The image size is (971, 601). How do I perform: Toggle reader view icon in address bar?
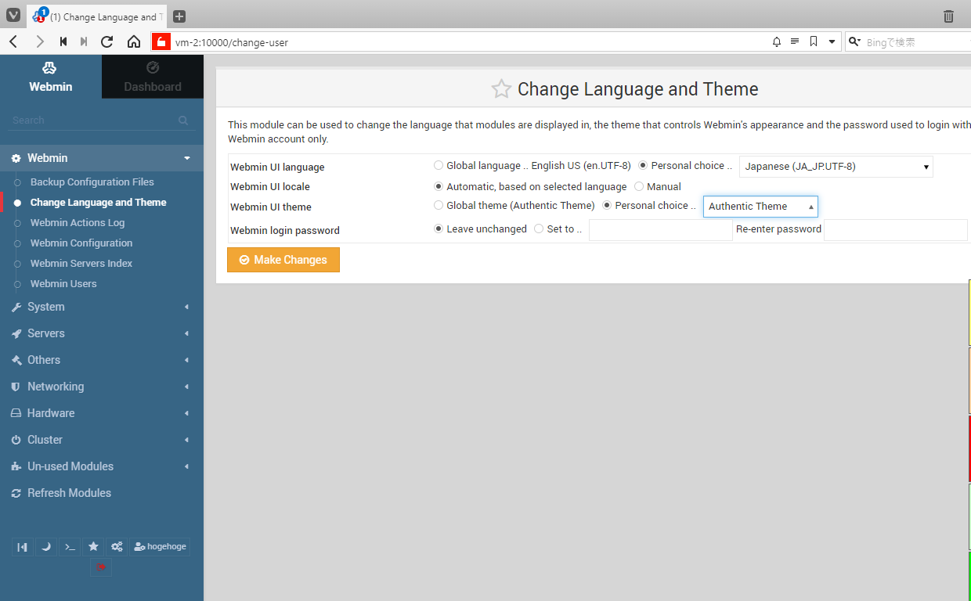(795, 42)
